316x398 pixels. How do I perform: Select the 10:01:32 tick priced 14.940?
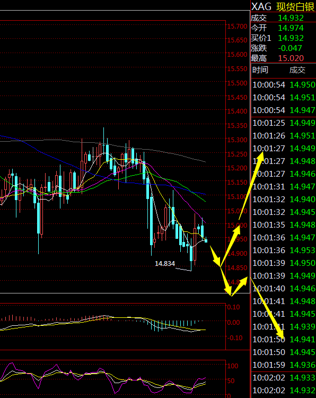[x=284, y=199]
